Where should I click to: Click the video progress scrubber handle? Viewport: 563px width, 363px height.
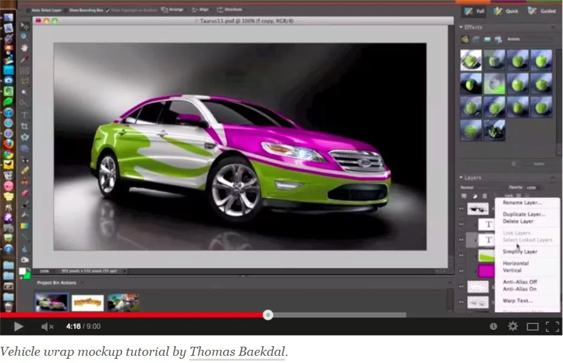[x=268, y=315]
